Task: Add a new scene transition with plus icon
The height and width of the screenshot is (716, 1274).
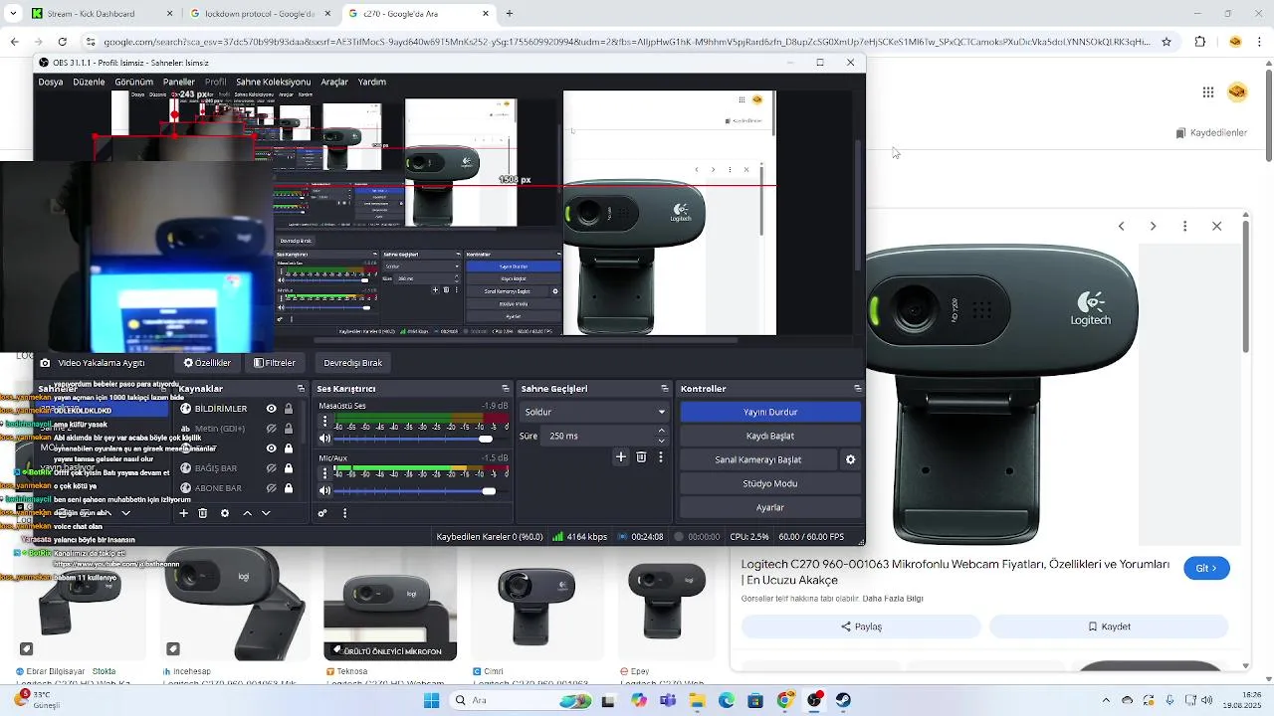Action: click(621, 457)
